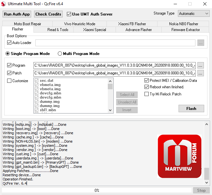Select the Flasher tab
The image size is (212, 195).
(x=18, y=29)
